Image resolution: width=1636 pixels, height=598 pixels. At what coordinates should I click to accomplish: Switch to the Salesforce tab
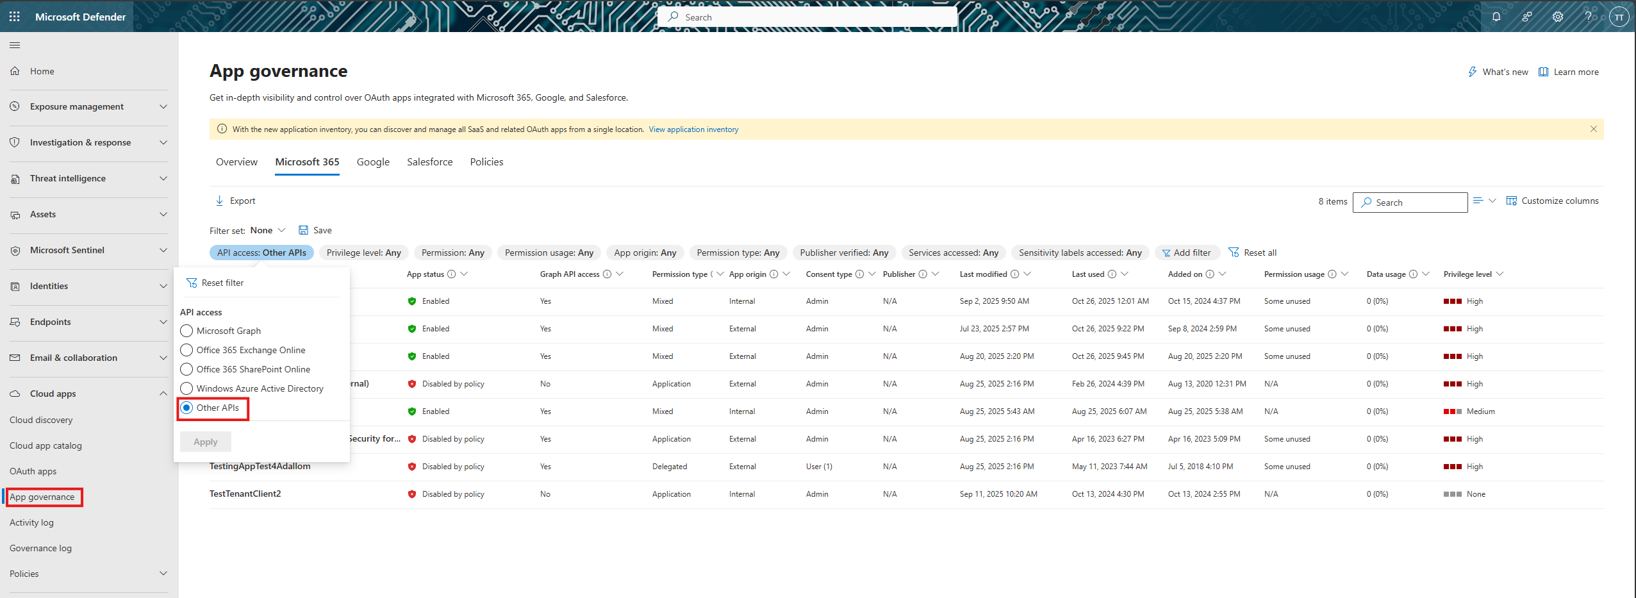click(x=429, y=162)
